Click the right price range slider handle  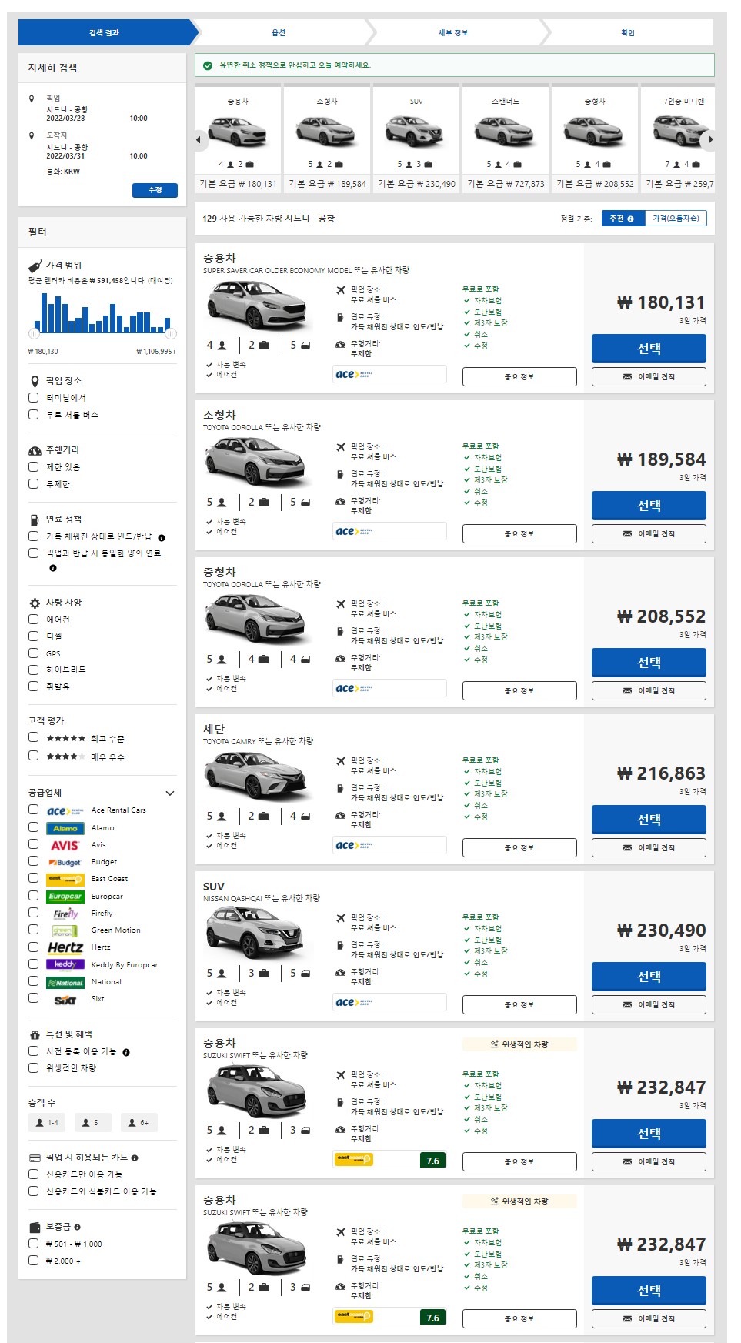[171, 333]
